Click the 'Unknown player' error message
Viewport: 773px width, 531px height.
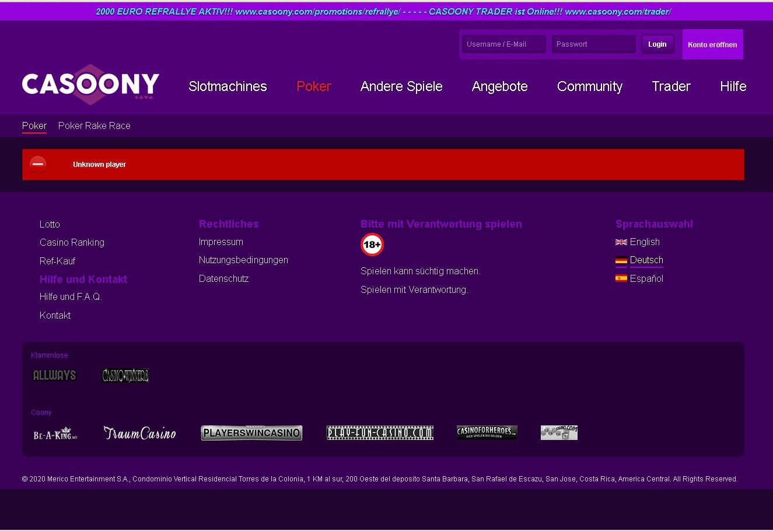(x=99, y=165)
